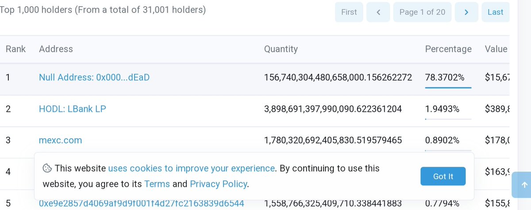Click rank number 3 cell

[8, 140]
